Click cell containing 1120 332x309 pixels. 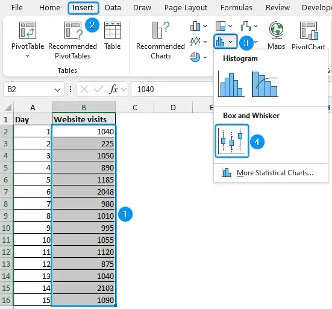pos(84,252)
